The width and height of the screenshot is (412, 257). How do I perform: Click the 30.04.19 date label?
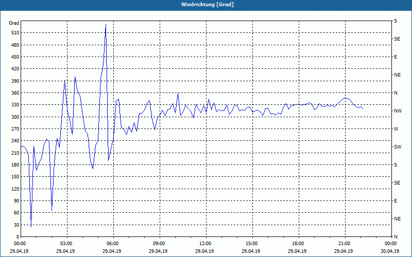coord(390,251)
